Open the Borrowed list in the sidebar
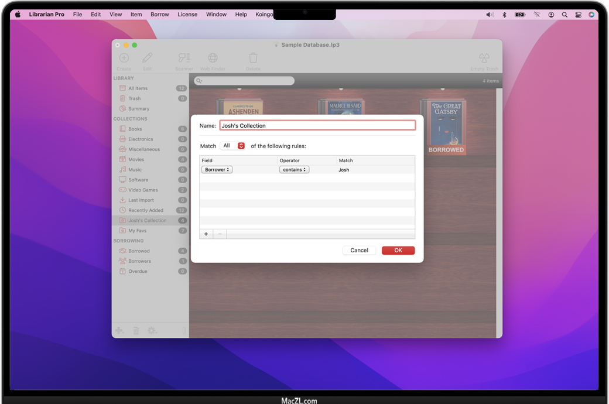Screen dimensions: 609x404 [x=150, y=251]
